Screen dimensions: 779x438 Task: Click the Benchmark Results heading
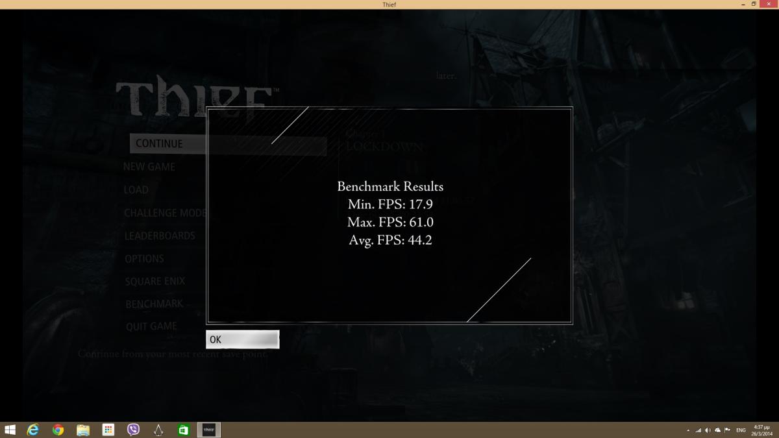pyautogui.click(x=390, y=187)
